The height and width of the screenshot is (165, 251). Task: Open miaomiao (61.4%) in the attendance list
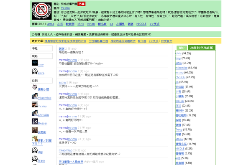click(182, 68)
